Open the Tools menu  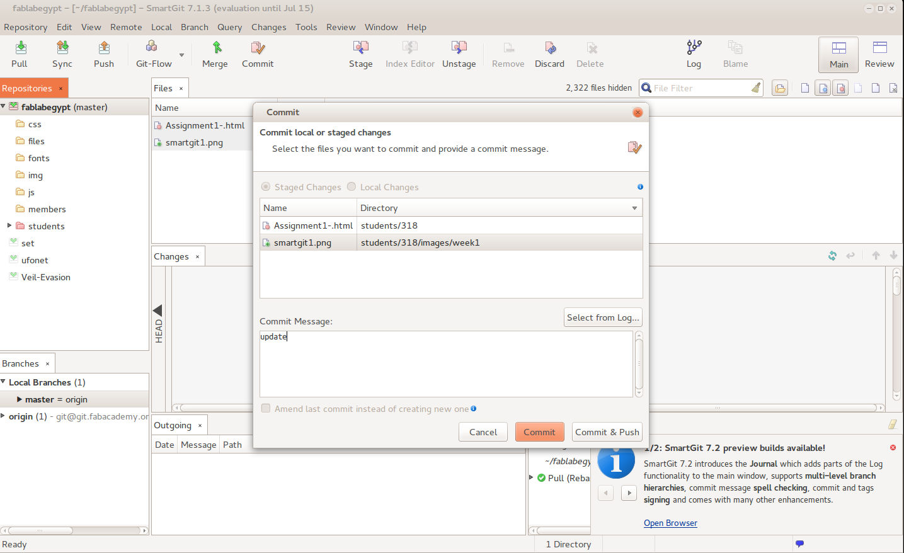coord(306,27)
